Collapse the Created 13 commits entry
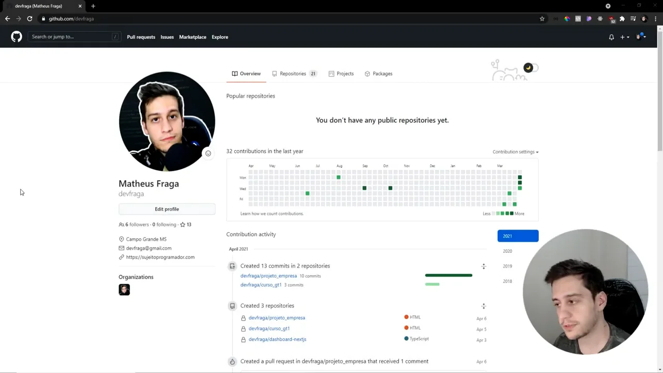Image resolution: width=663 pixels, height=373 pixels. pyautogui.click(x=484, y=266)
